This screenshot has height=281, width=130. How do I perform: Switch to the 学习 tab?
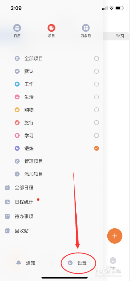pos(120,36)
